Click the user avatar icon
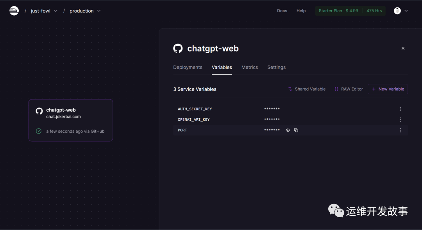Viewport: 422px width, 230px height. tap(397, 11)
